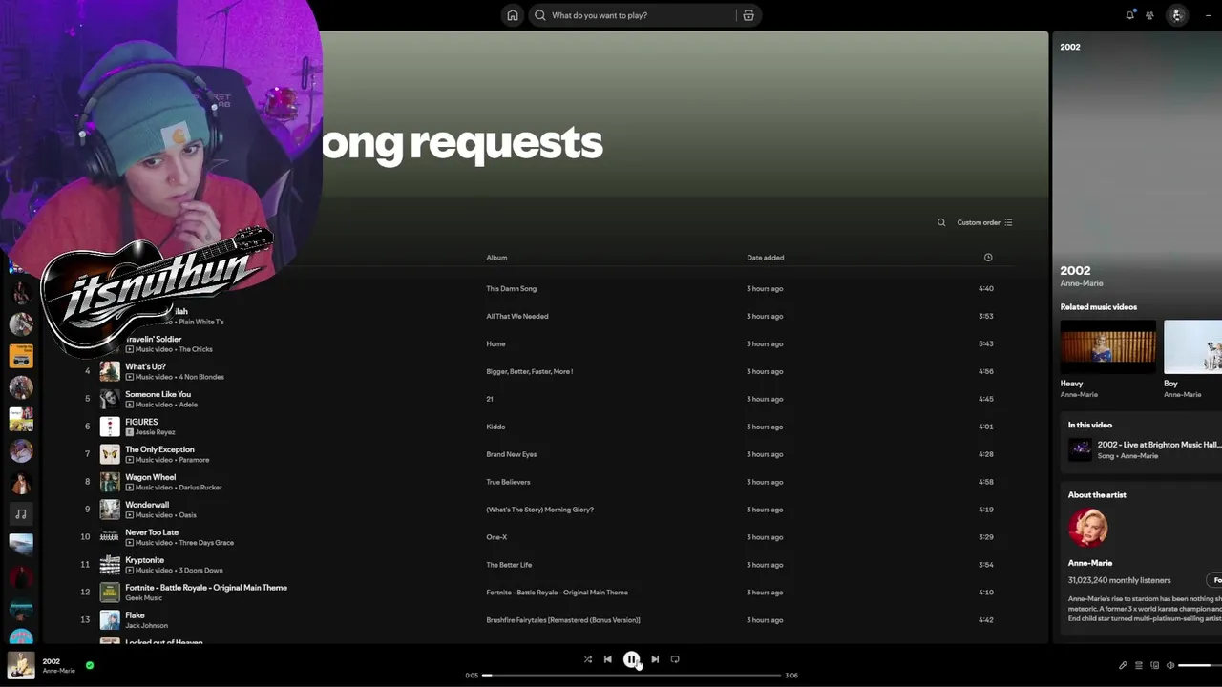Open album link Brand New Eyes

coord(512,454)
